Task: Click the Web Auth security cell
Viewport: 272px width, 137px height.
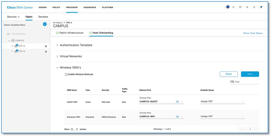Action: tap(106, 102)
